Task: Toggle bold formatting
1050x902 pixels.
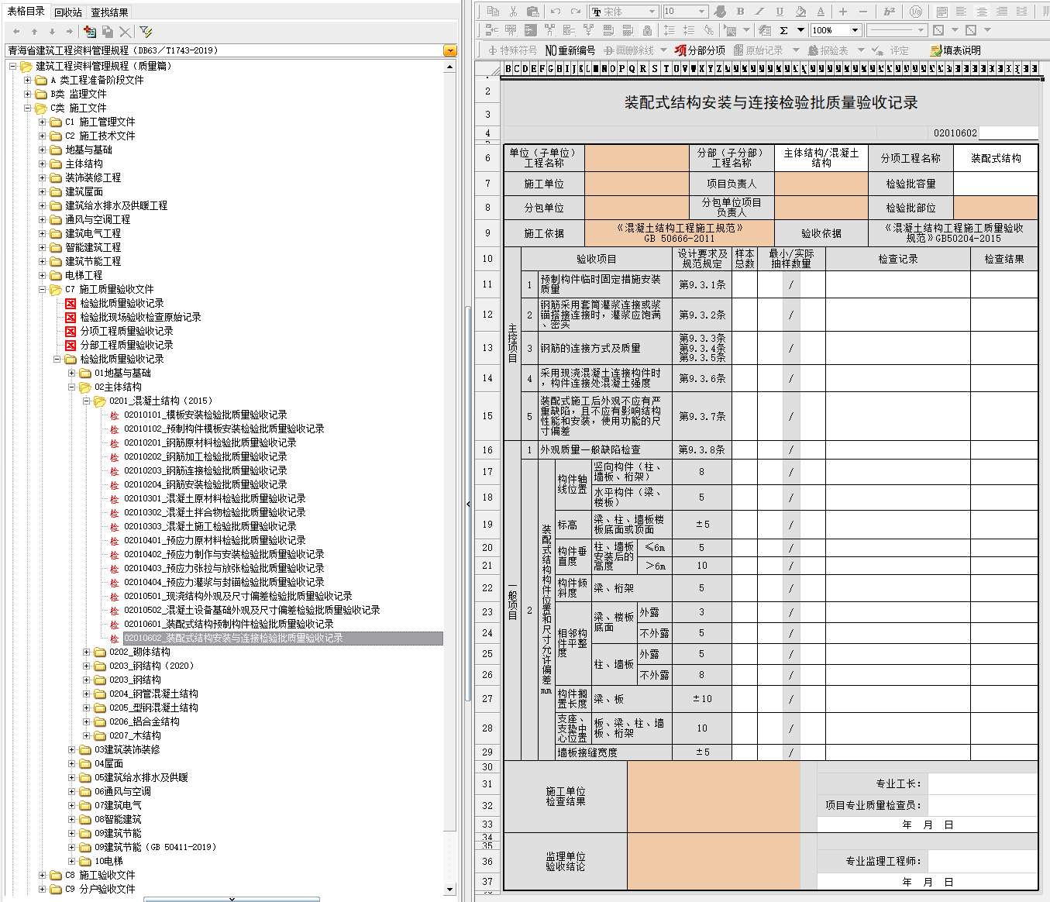Action: coord(740,12)
